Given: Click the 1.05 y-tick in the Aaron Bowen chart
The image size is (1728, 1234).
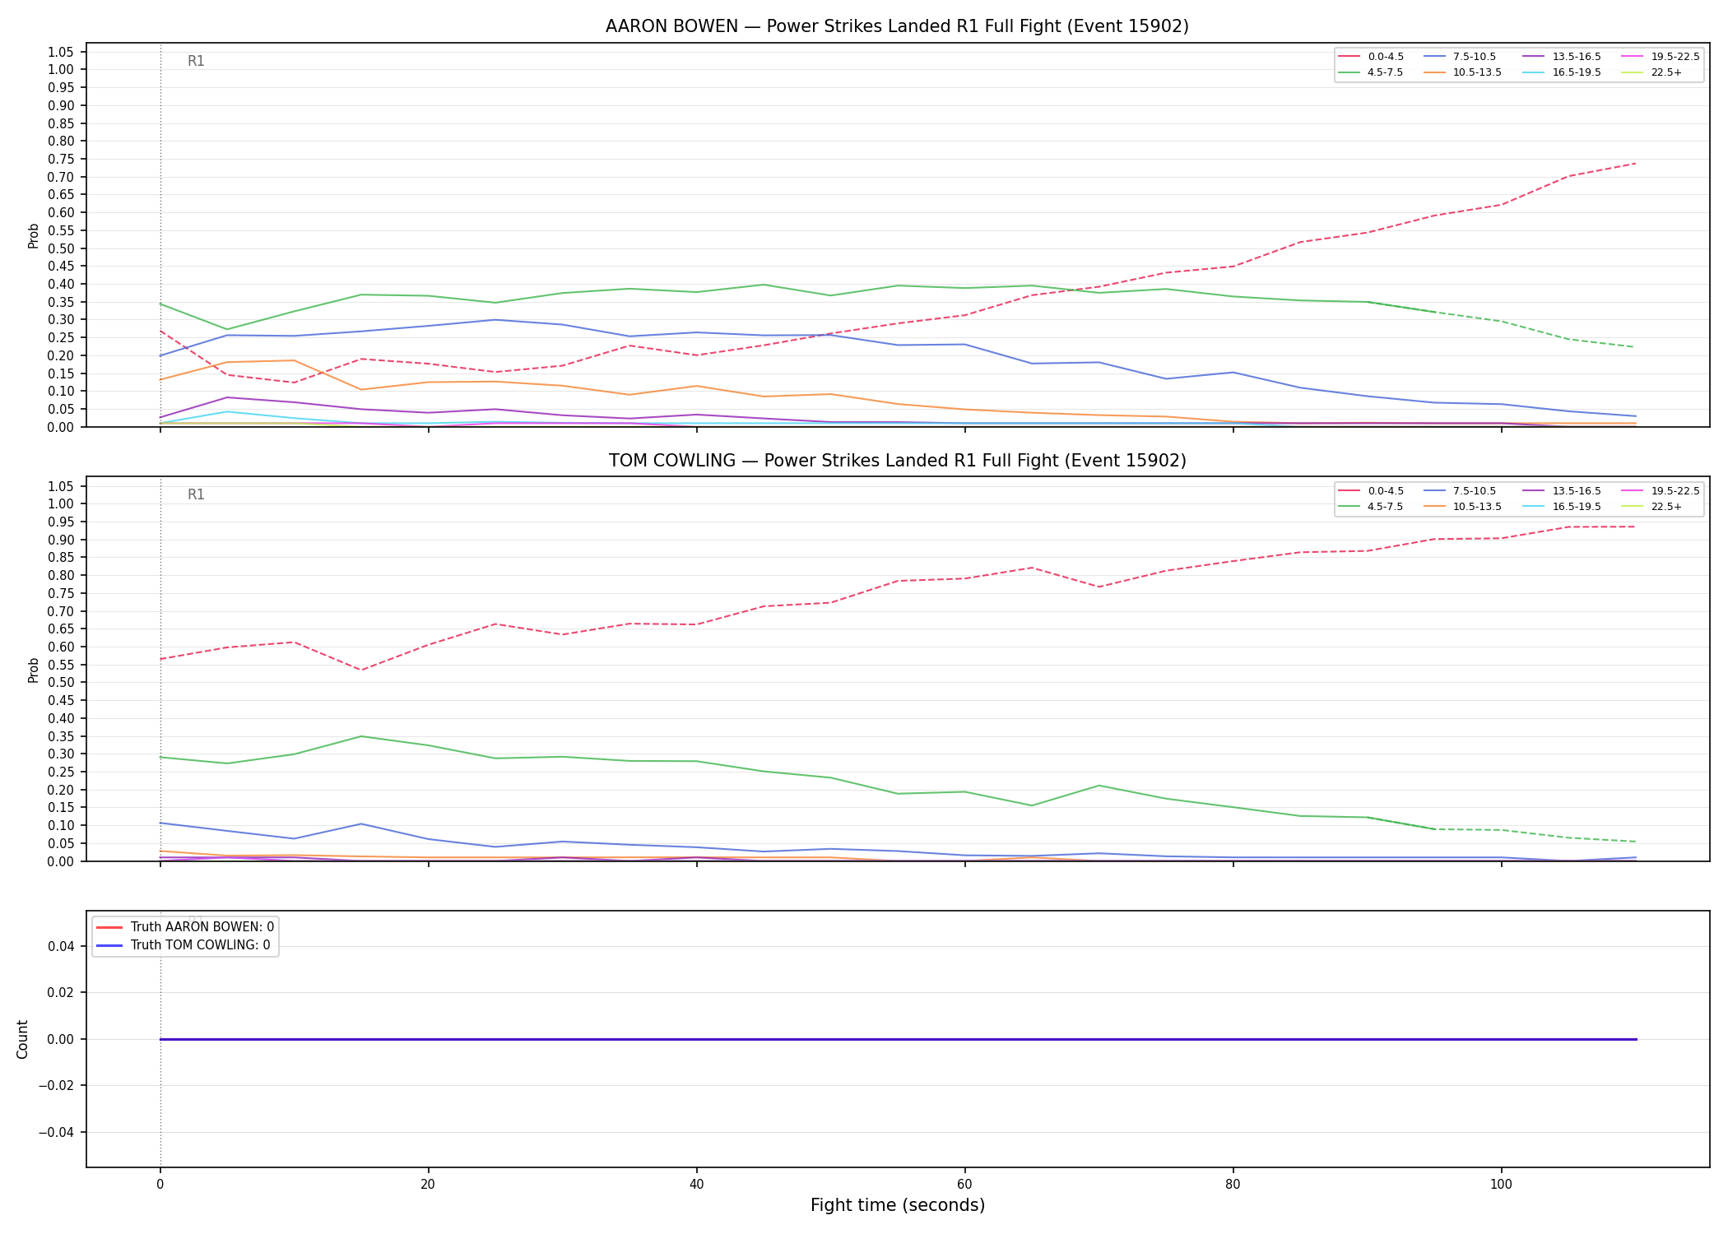Looking at the screenshot, I should tap(62, 52).
